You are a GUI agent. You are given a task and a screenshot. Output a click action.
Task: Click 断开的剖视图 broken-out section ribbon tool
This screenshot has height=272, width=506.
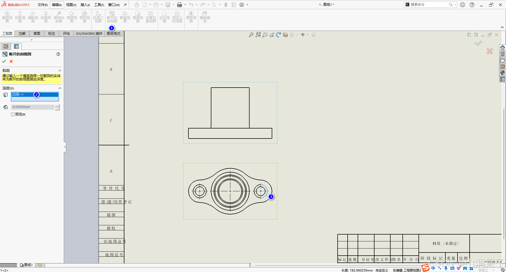coord(112,17)
